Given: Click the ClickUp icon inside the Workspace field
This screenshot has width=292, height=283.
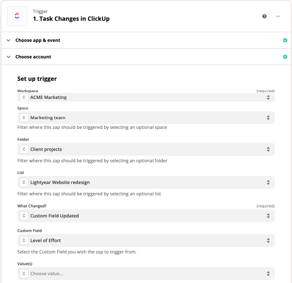Looking at the screenshot, I should point(24,97).
